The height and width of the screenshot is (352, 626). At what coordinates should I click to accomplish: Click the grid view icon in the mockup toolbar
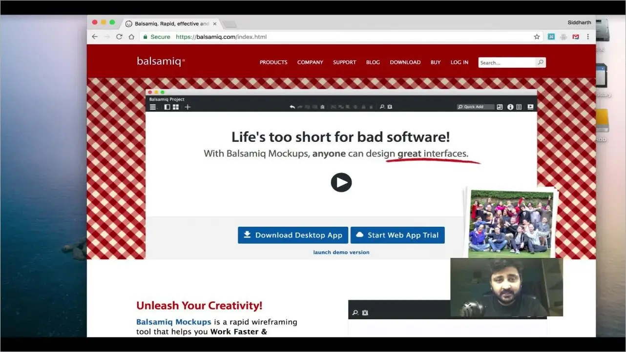pyautogui.click(x=176, y=107)
